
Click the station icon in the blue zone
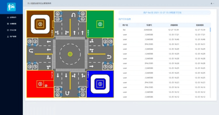pyautogui.click(x=100, y=84)
